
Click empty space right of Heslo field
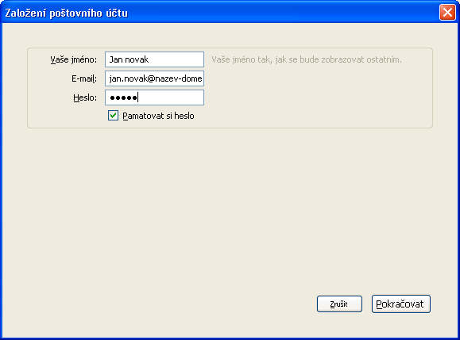pyautogui.click(x=317, y=97)
